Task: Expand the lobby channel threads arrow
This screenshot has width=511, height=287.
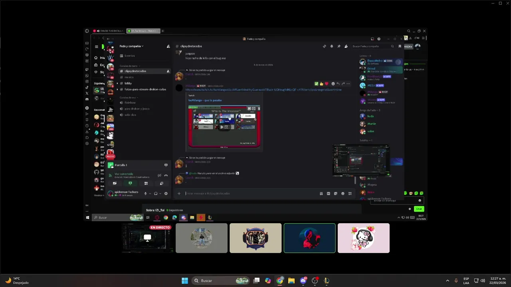Action: (x=117, y=83)
